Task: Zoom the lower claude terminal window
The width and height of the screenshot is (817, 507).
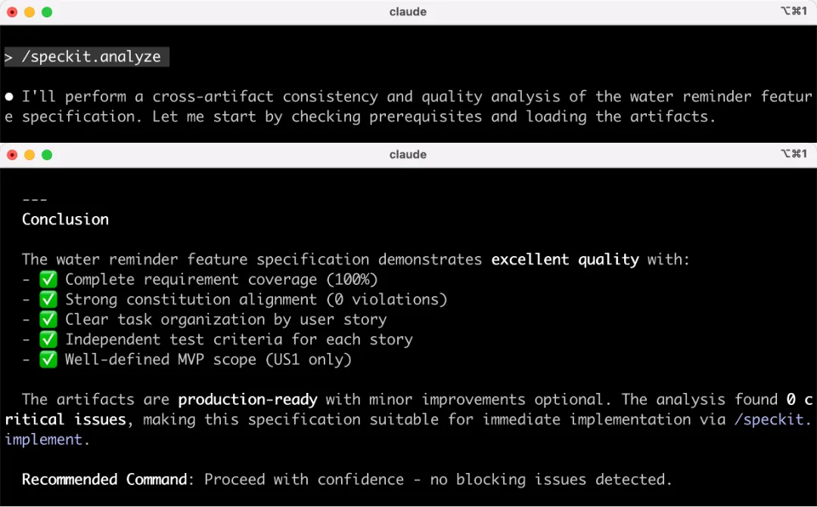Action: click(47, 155)
